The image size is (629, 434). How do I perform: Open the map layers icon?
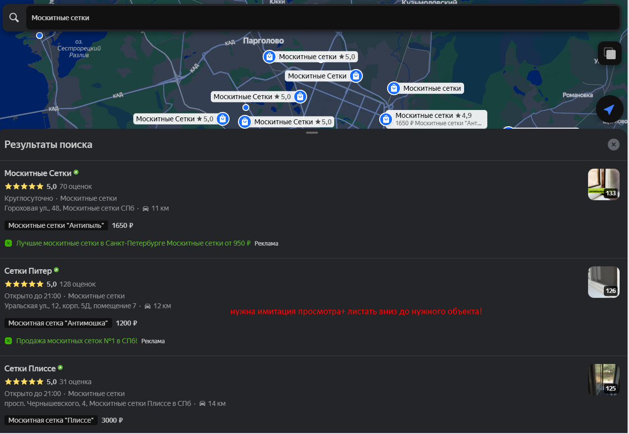[610, 53]
